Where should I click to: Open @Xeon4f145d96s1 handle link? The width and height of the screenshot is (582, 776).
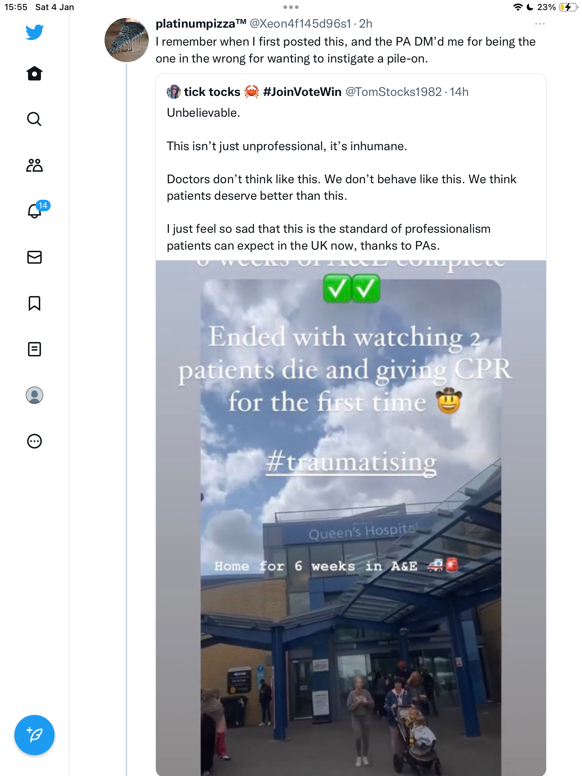tap(300, 24)
